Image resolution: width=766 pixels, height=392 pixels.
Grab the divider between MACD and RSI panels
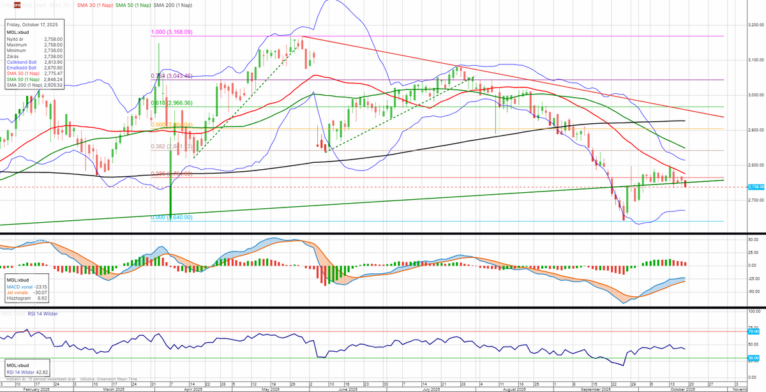tap(383, 308)
